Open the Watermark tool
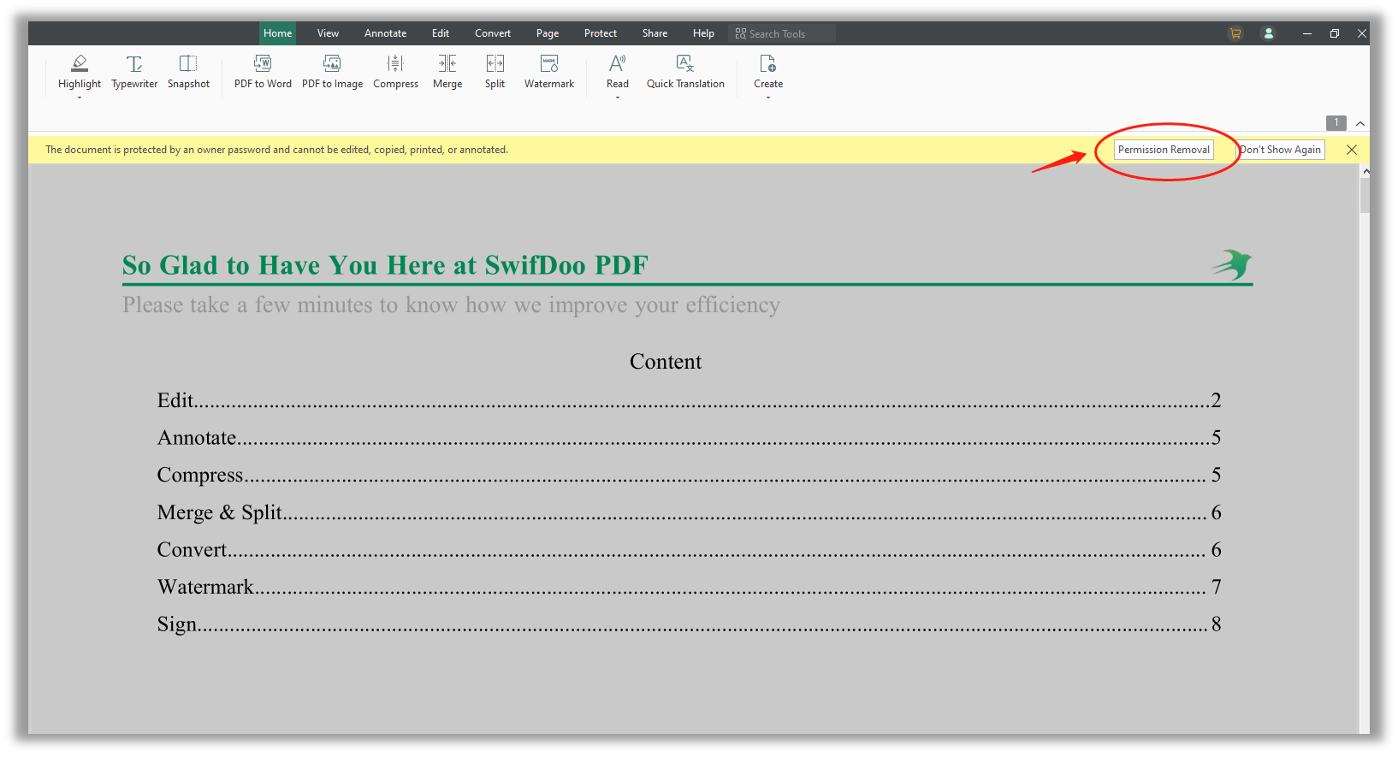 tap(549, 72)
